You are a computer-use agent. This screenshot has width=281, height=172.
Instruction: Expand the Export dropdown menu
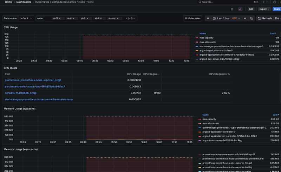point(264,9)
